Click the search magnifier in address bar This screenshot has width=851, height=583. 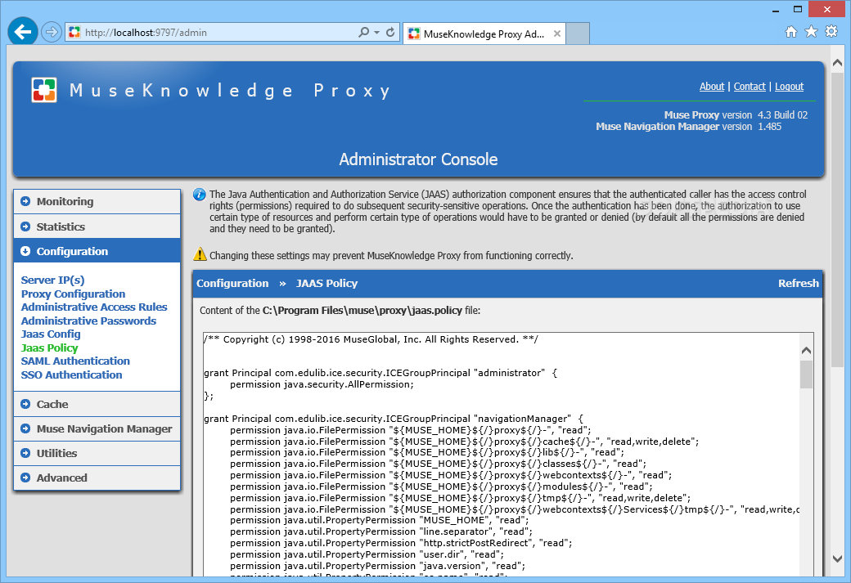point(363,32)
